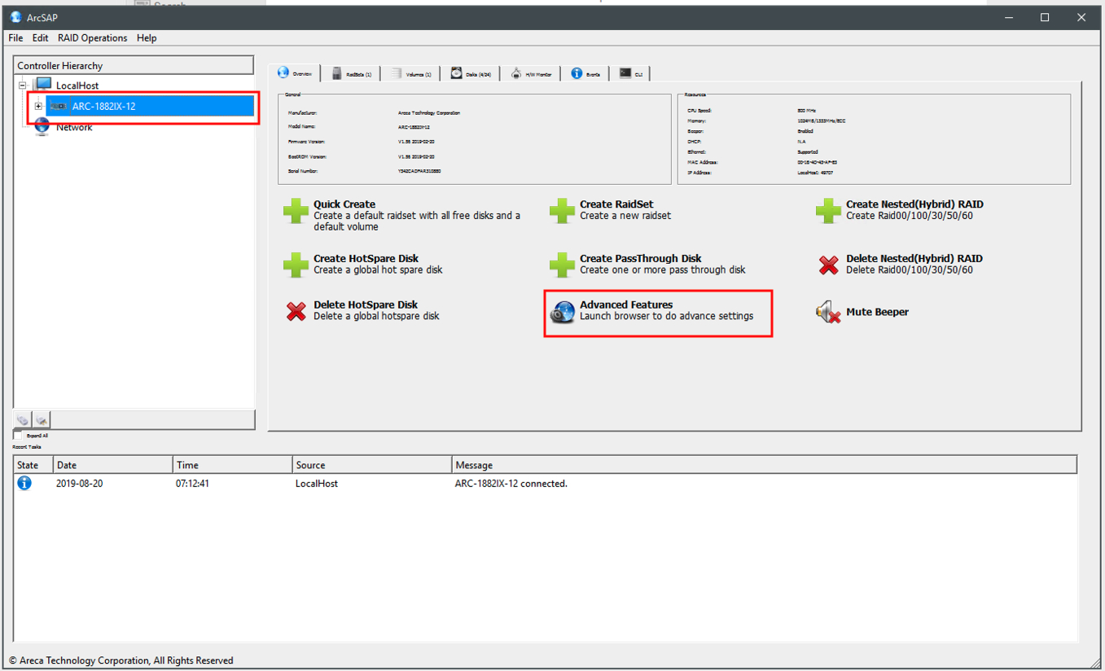Click the Controller Hierarchy panel header

(x=134, y=65)
